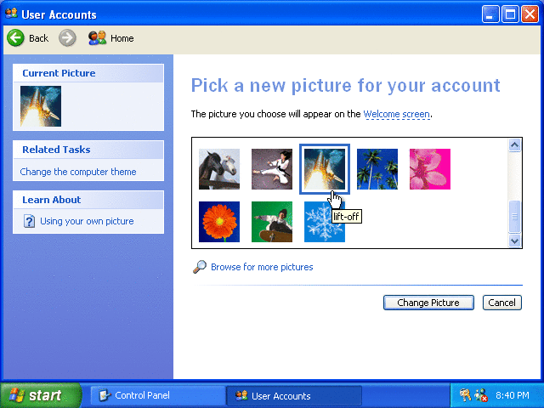Select the palm trees account picture
This screenshot has height=408, width=544.
(377, 169)
